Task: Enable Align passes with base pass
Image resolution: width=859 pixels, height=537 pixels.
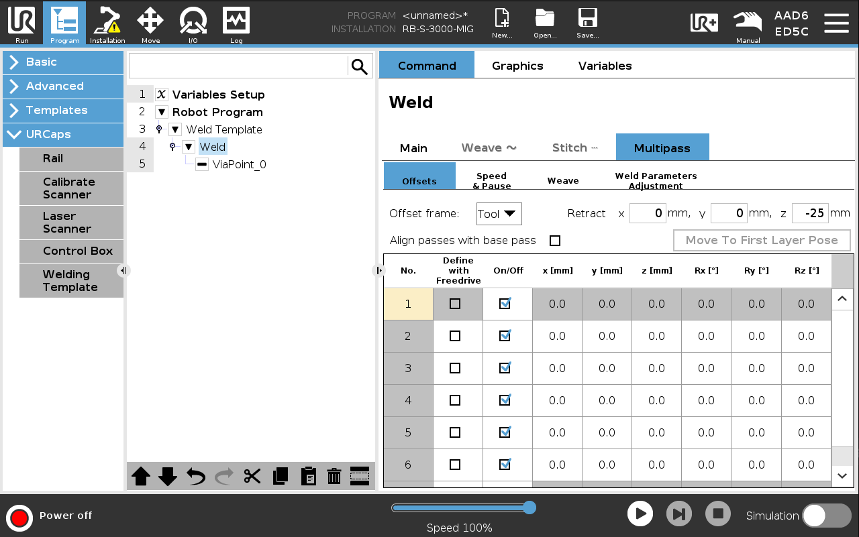Action: click(555, 241)
